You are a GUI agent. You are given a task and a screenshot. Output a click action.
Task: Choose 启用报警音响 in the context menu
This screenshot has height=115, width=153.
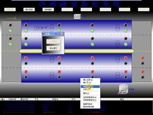(x=90, y=97)
